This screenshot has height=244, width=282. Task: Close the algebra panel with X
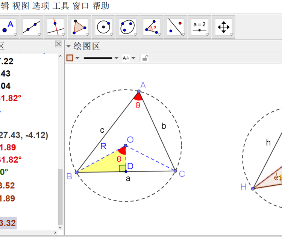[x=58, y=44]
